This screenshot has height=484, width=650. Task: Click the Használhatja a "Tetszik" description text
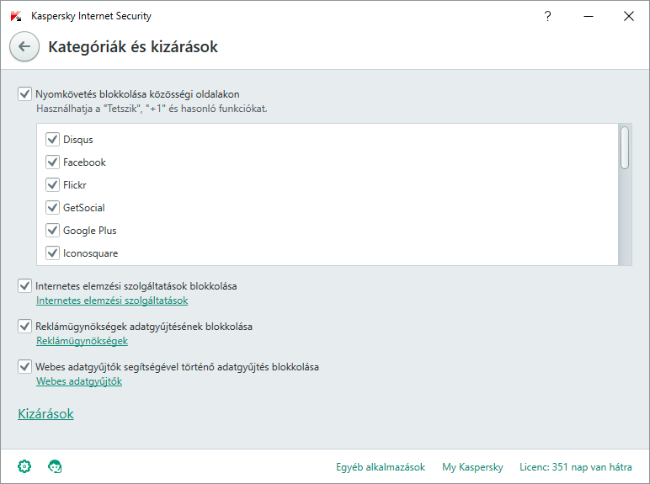152,109
